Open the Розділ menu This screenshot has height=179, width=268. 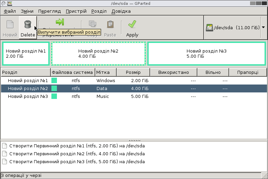[x=99, y=11]
